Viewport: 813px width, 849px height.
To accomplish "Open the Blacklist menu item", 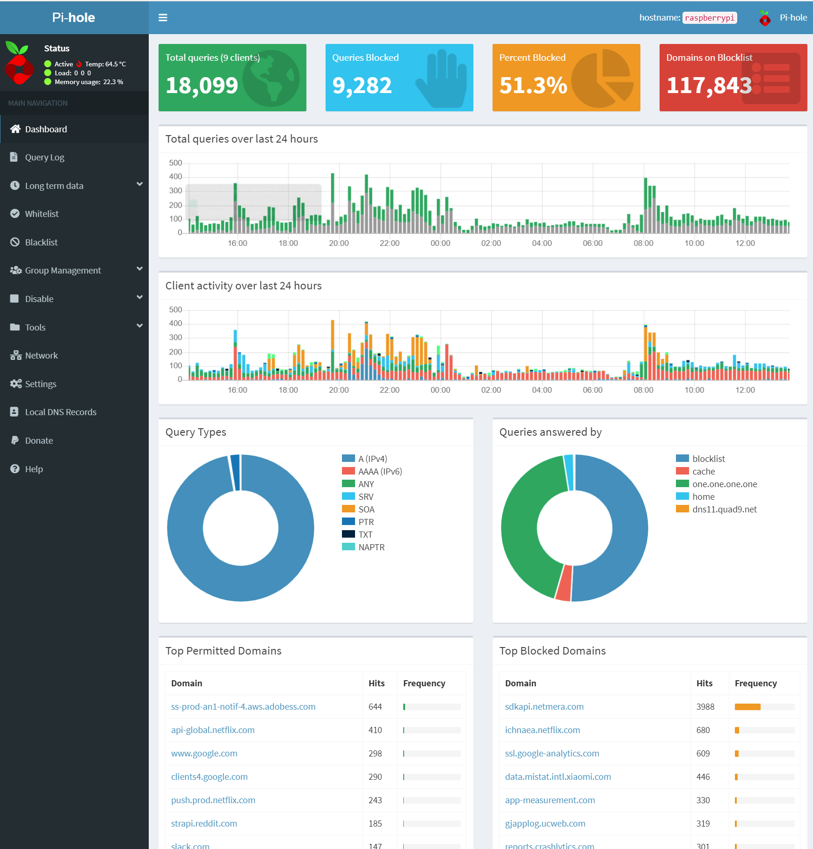I will click(74, 242).
